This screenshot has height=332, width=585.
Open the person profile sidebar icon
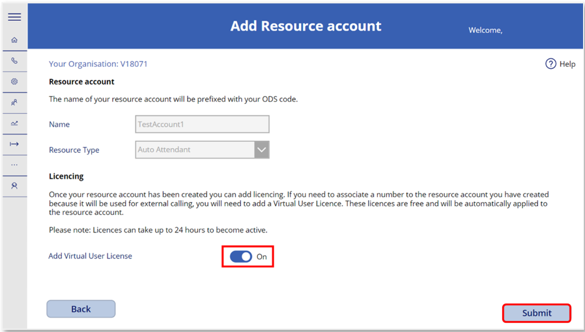[x=14, y=186]
